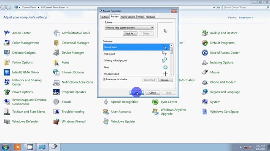270x151 pixels.
Task: Open Windows Update icon
Action: (106, 121)
